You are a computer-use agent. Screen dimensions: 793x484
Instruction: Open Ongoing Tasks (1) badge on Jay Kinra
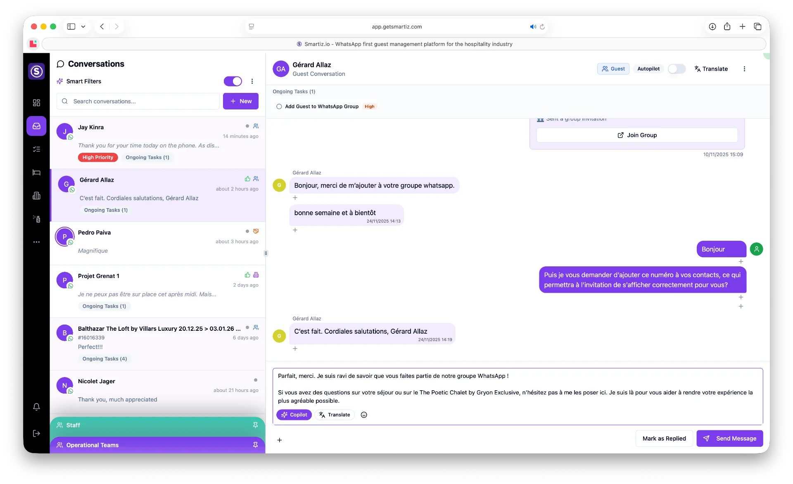[x=147, y=157]
